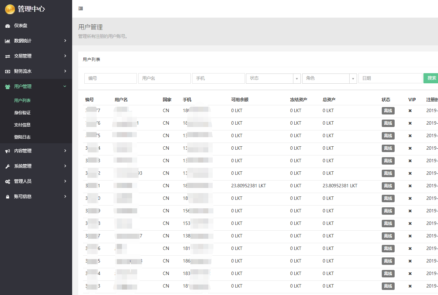Open the 角色 filter dropdown

[330, 78]
